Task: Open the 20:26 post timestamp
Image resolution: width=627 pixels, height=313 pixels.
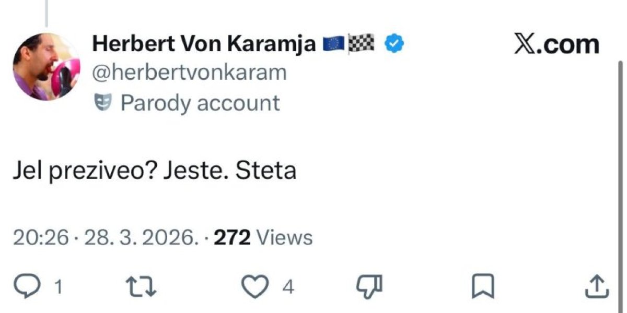Action: 41,238
